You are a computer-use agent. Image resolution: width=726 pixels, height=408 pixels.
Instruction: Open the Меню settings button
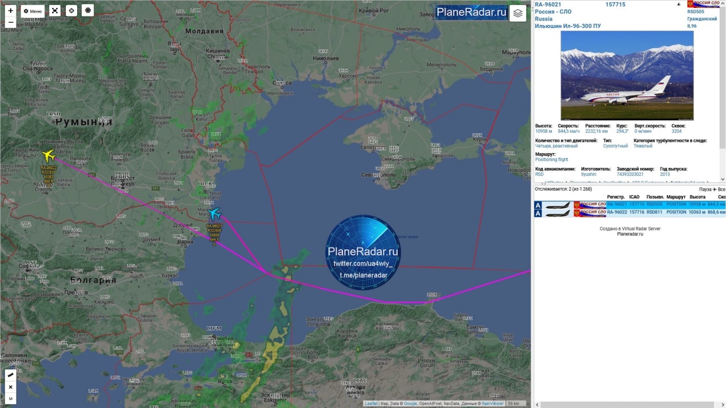(x=33, y=11)
